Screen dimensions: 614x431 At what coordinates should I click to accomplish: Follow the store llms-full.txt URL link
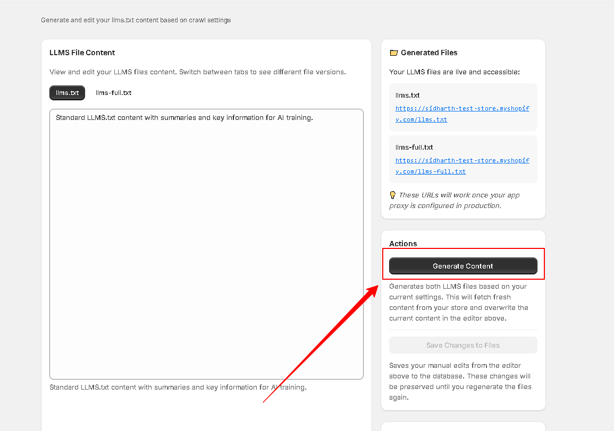pos(462,166)
